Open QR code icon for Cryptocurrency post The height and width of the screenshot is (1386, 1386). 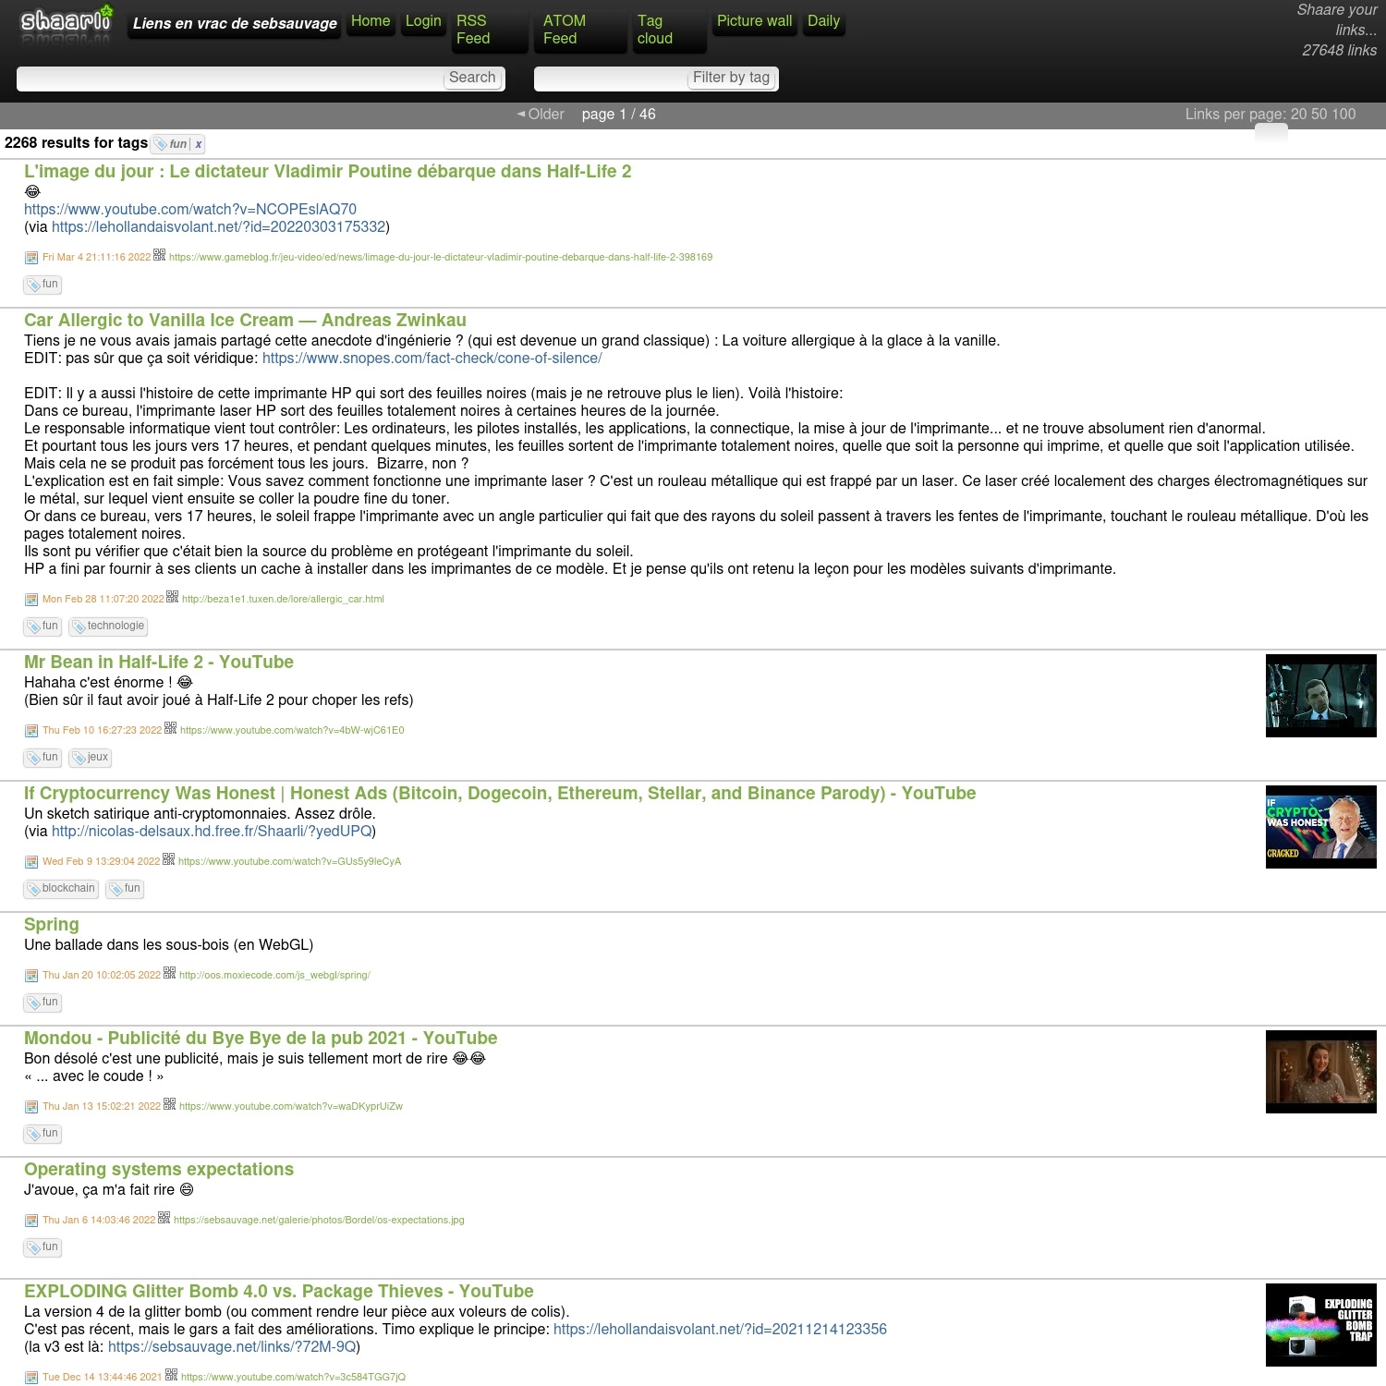[169, 859]
